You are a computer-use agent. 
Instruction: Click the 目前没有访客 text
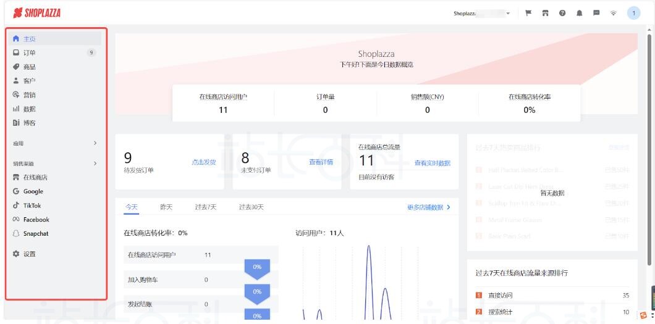click(x=377, y=177)
